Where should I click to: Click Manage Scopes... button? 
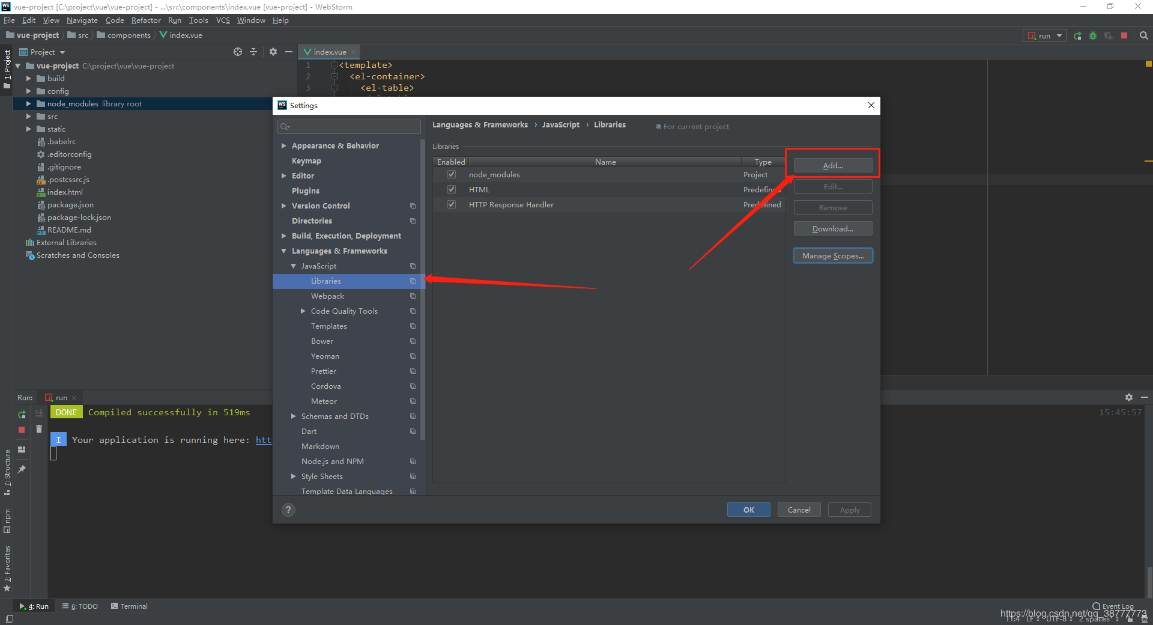tap(833, 256)
